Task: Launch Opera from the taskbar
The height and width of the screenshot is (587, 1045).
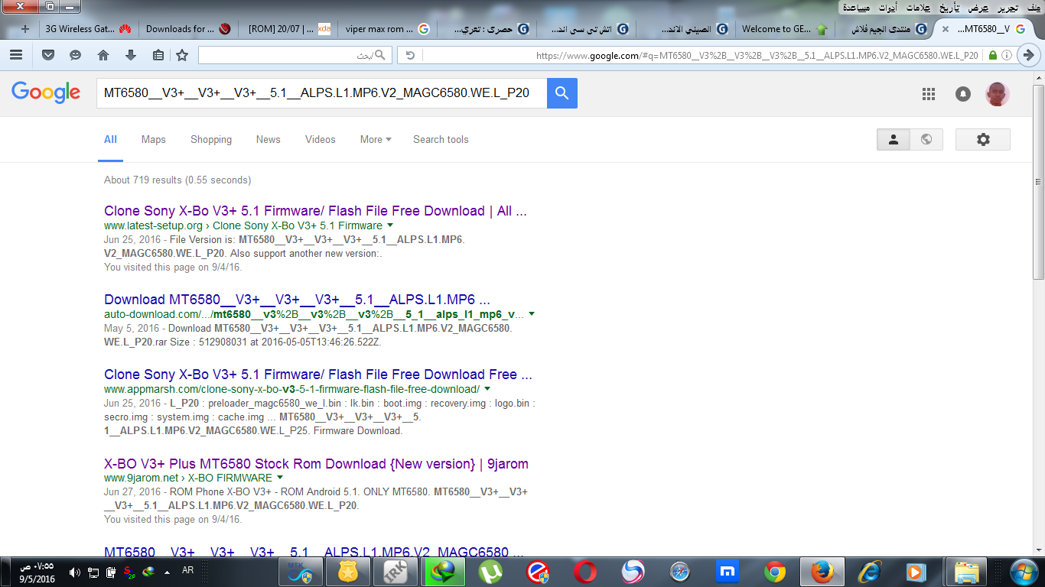Action: pyautogui.click(x=585, y=572)
